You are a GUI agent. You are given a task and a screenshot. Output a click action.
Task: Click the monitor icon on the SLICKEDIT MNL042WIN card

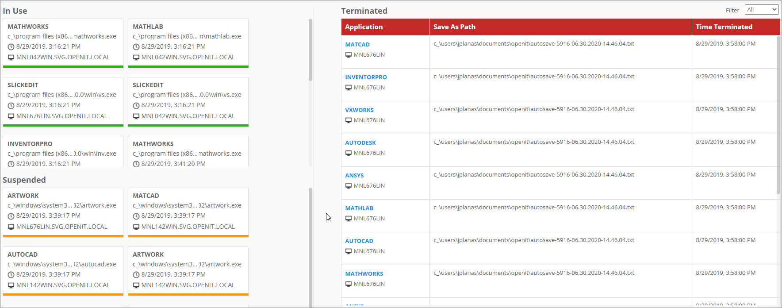136,116
